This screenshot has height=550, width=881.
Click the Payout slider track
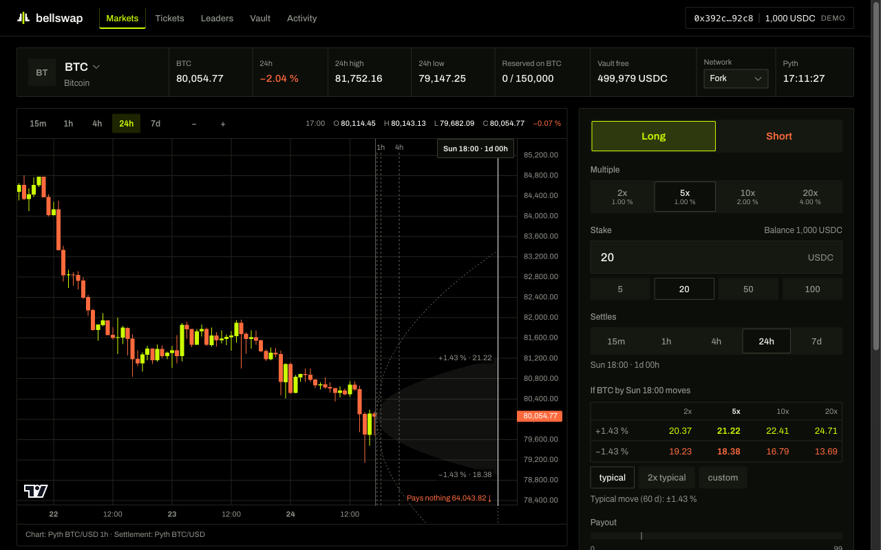(717, 536)
